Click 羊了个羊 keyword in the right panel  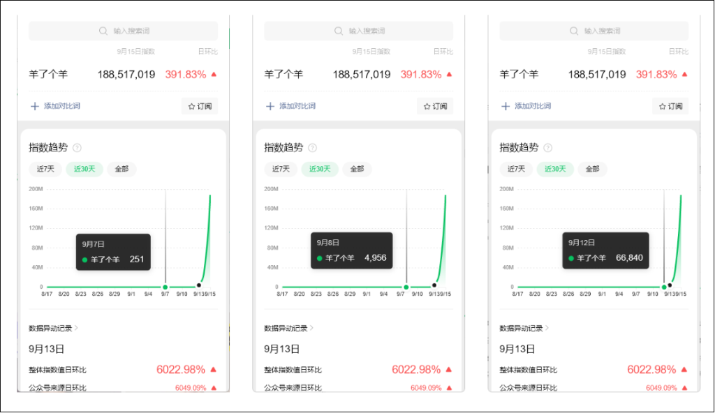519,75
